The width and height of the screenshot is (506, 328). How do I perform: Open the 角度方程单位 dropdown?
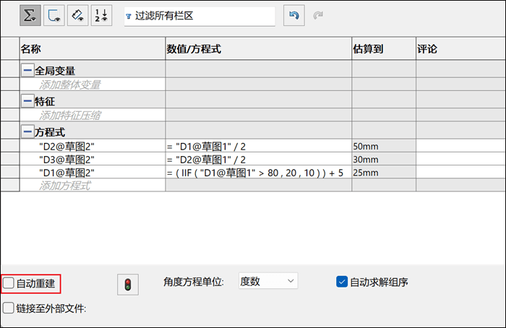coord(268,281)
